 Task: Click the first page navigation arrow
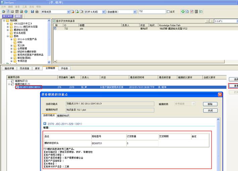208,21
